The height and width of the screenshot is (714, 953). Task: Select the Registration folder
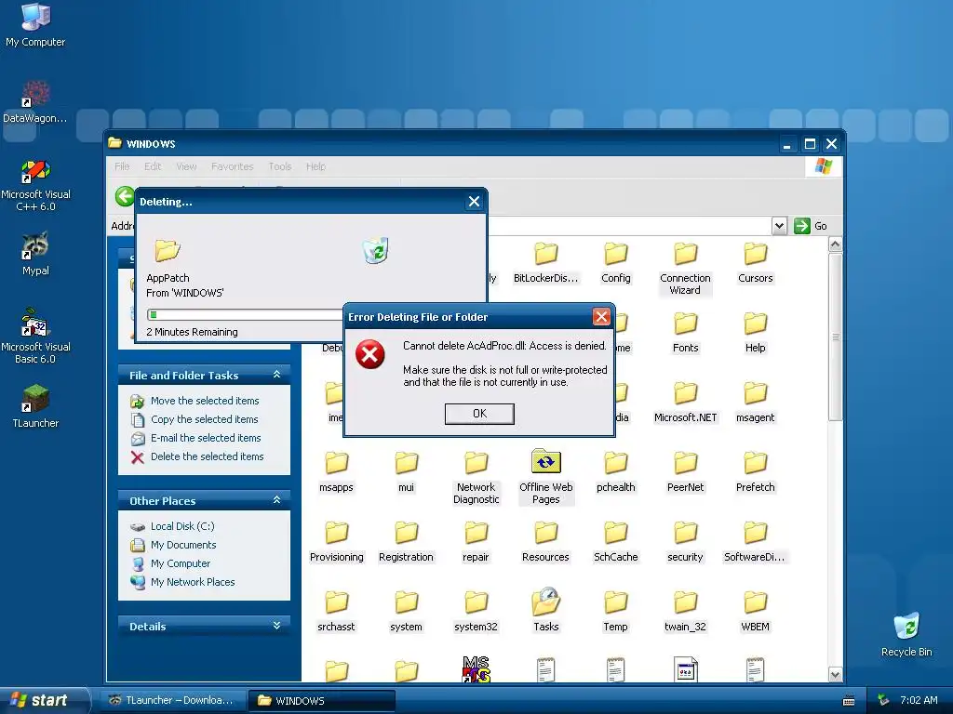pos(406,542)
